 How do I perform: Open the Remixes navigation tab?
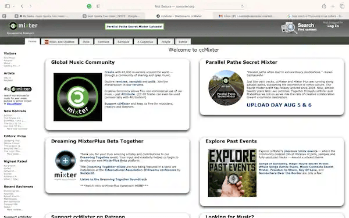104,42
